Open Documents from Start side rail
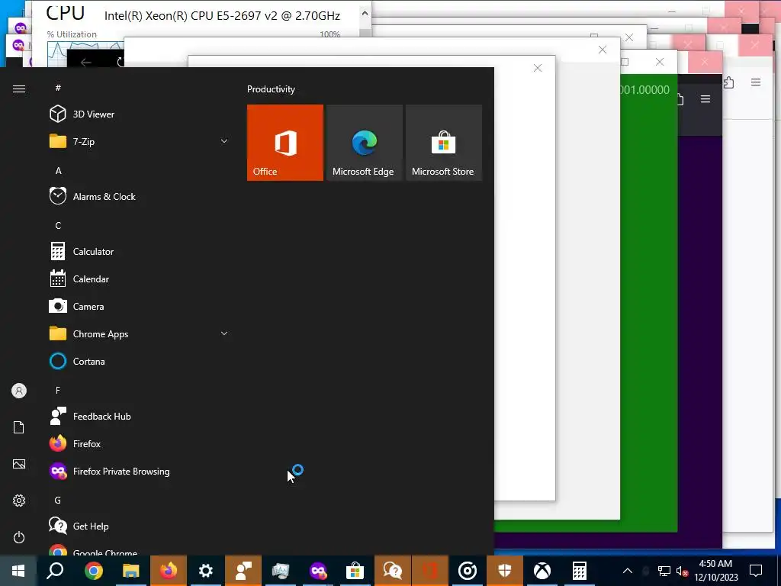 pos(19,427)
